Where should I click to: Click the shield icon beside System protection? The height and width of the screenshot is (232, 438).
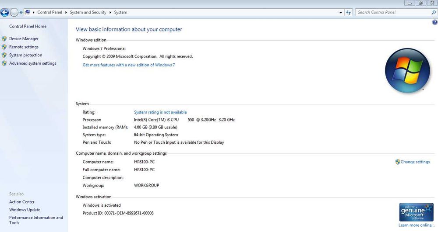[4, 55]
